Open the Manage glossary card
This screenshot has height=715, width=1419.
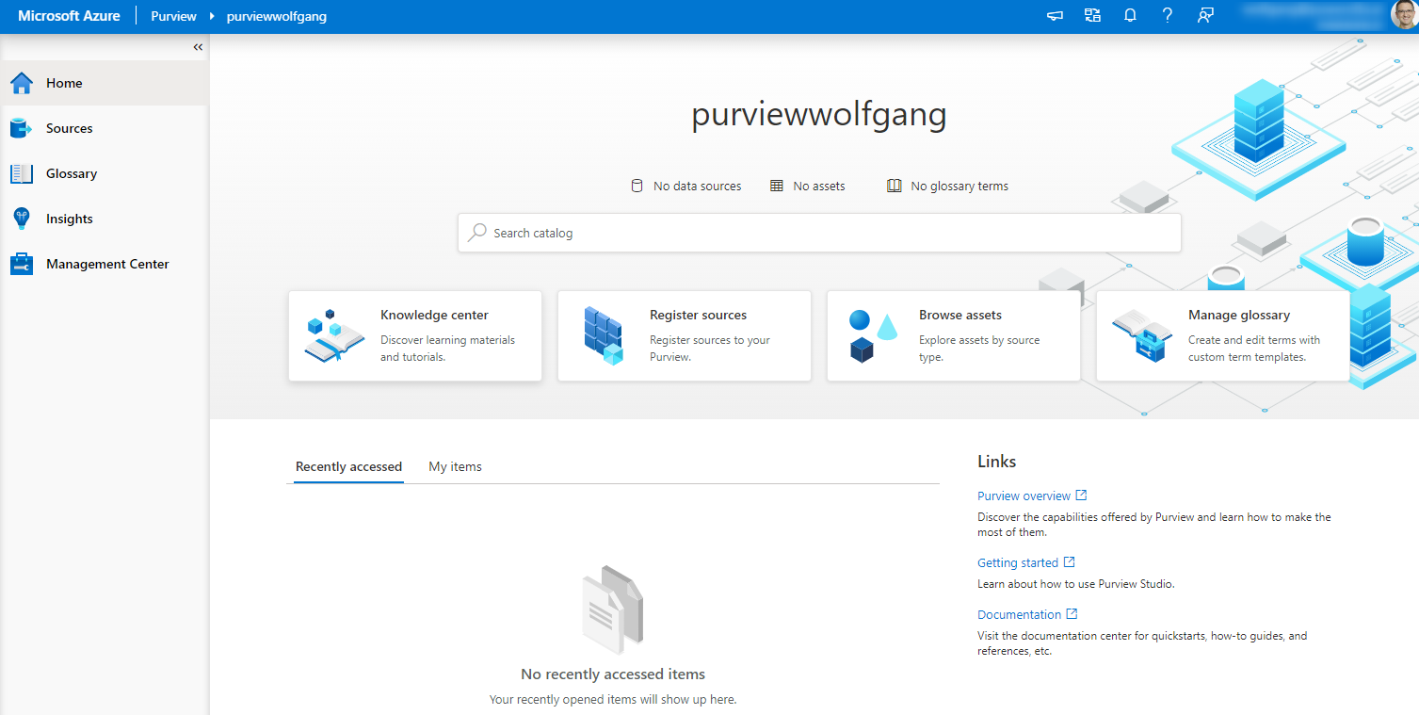[x=1221, y=336]
